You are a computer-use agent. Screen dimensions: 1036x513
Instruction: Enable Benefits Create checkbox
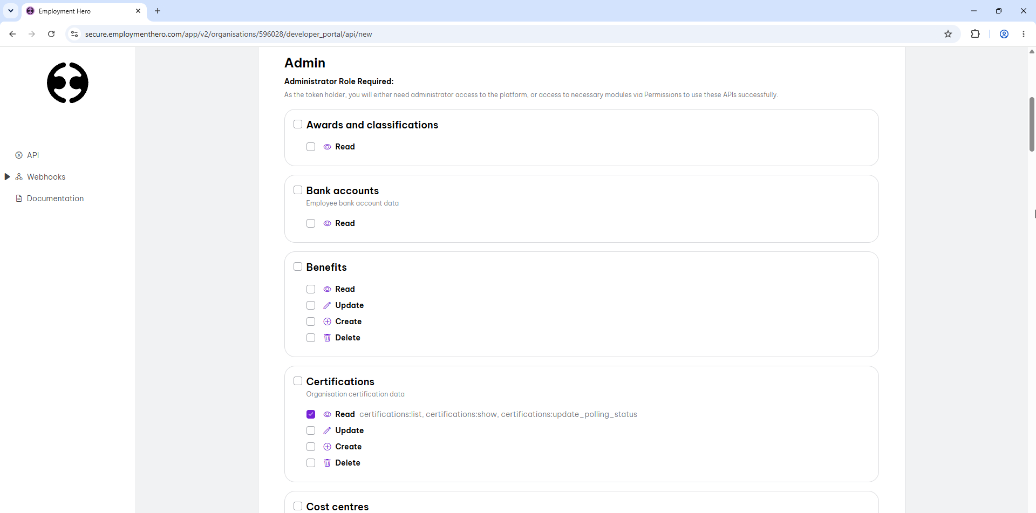(x=311, y=322)
